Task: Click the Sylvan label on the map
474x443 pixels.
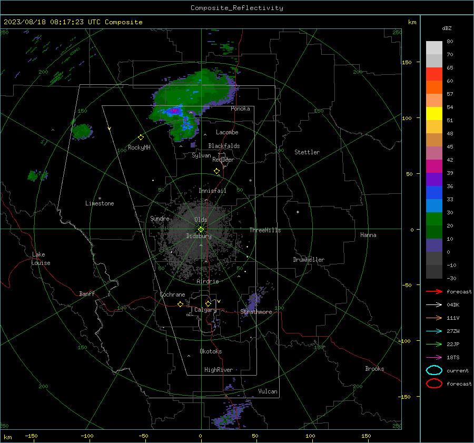Action: (201, 155)
